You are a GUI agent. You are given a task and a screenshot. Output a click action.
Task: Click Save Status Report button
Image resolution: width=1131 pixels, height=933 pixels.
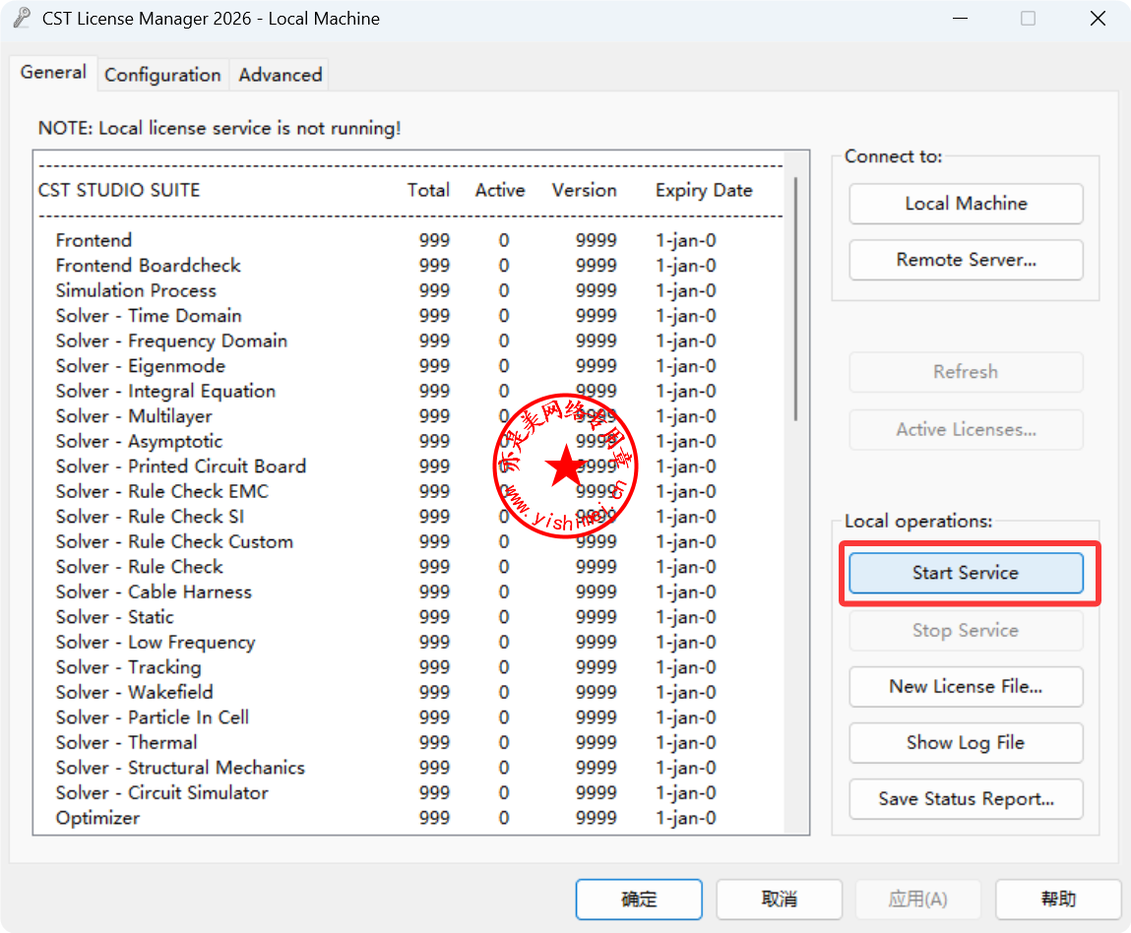click(x=965, y=799)
